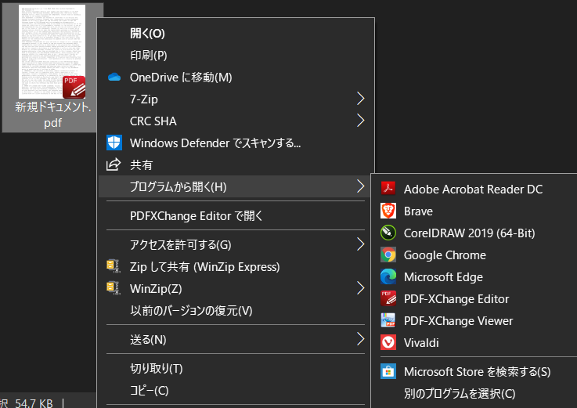Click the 新規ドキュメント.pdf file name label
577x408 pixels.
tap(52, 114)
